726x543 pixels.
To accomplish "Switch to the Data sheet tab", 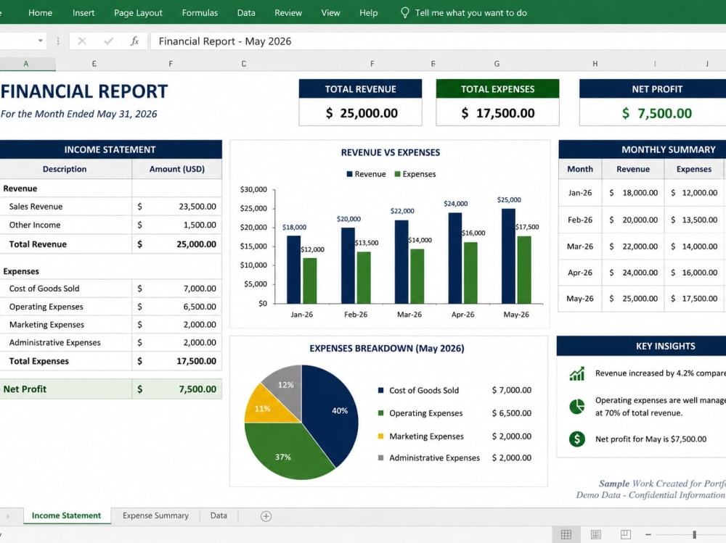I will (x=219, y=515).
